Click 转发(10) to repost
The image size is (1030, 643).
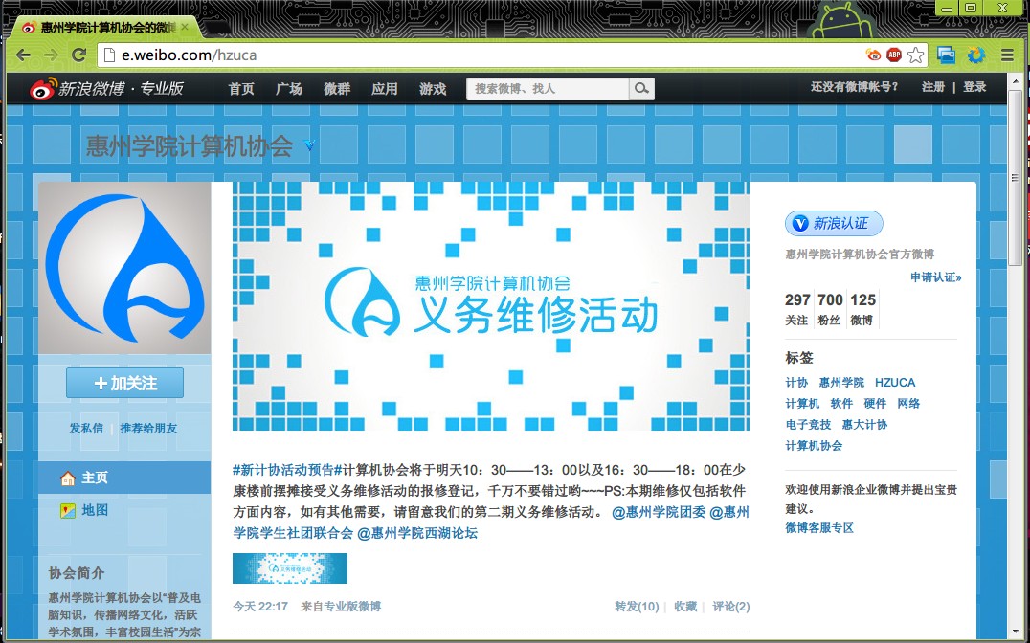click(x=637, y=607)
